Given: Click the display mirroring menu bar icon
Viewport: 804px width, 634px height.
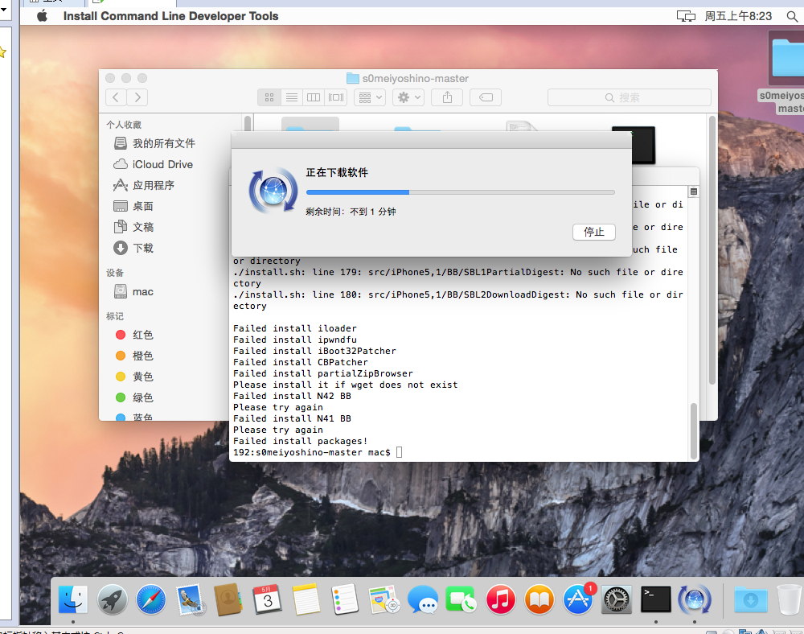Looking at the screenshot, I should [686, 16].
